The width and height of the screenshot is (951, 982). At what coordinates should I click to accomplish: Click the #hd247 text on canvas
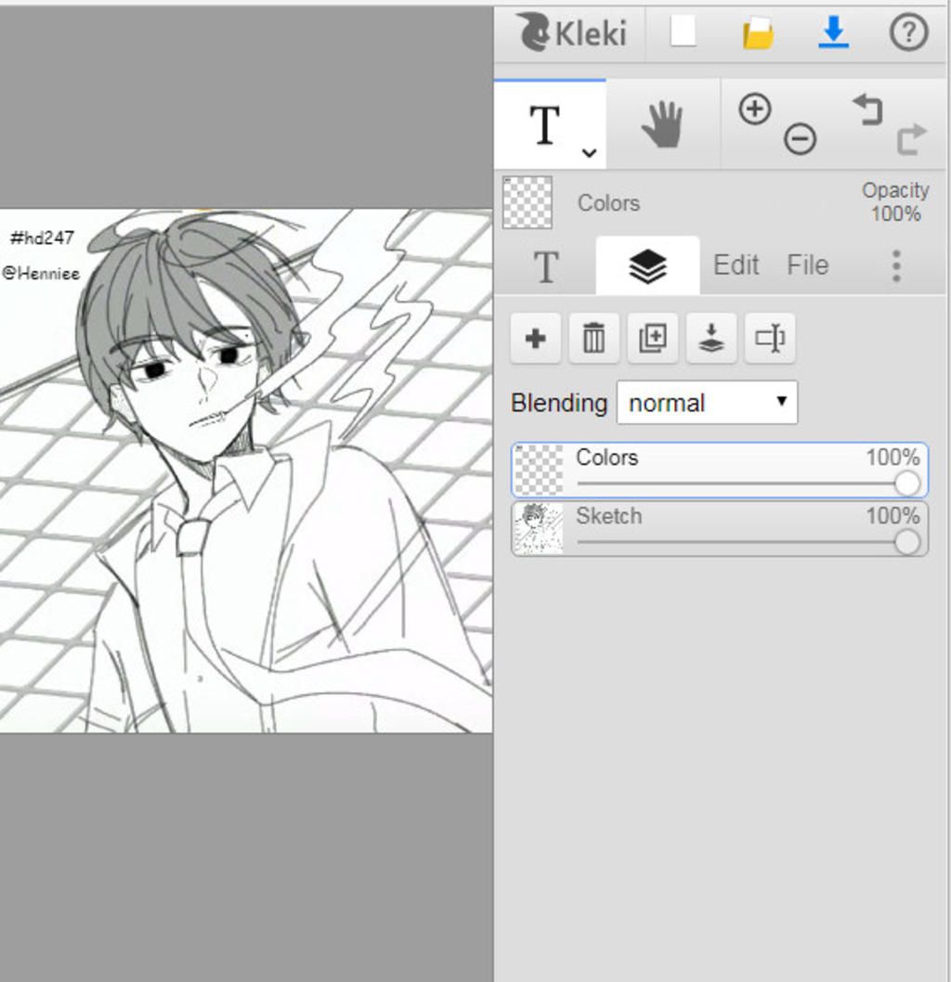point(42,238)
